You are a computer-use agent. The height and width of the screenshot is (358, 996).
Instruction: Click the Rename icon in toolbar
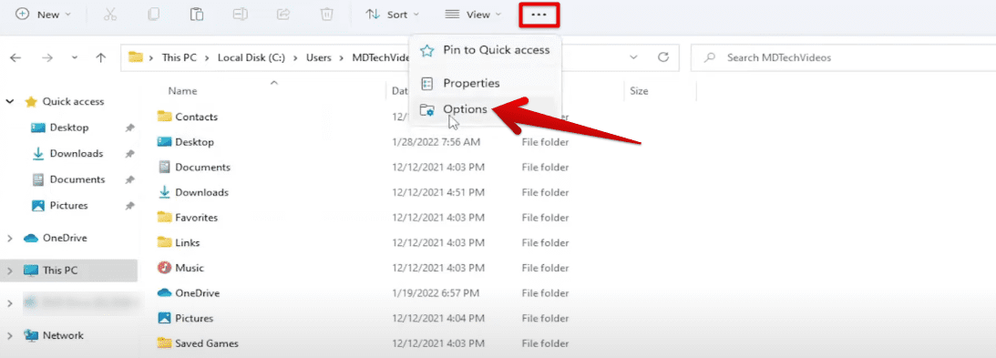click(240, 14)
